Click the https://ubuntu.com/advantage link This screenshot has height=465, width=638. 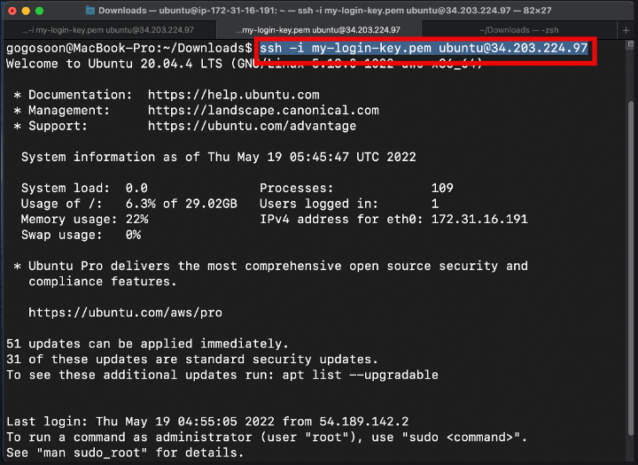[x=252, y=126]
